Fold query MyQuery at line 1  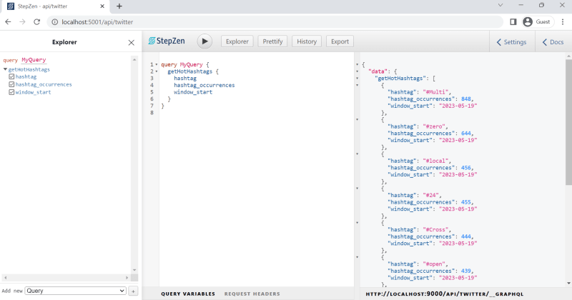[x=157, y=64]
